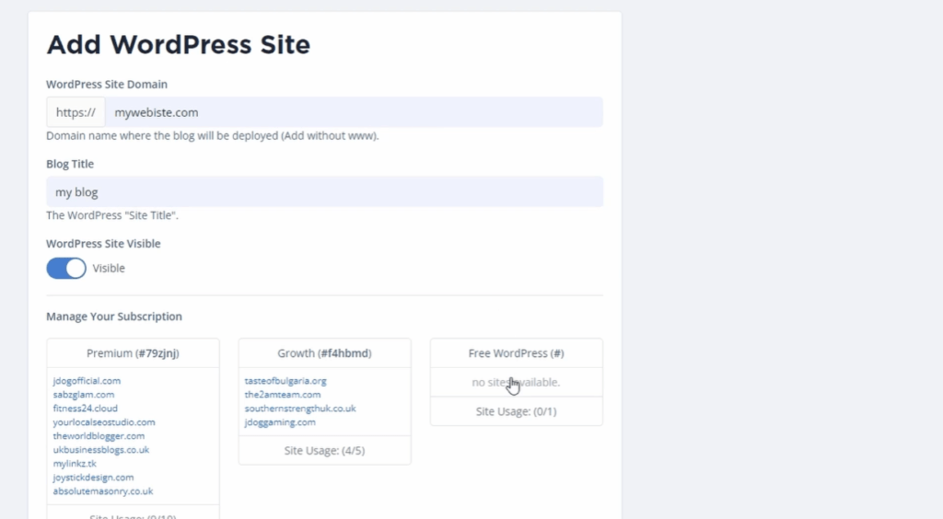The image size is (943, 519).
Task: Click the the2amteam.com link
Action: coord(283,395)
